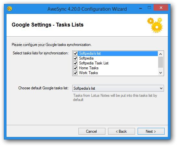This screenshot has height=146, width=177.
Task: Toggle the Softpedia checkbox
Action: (75, 58)
